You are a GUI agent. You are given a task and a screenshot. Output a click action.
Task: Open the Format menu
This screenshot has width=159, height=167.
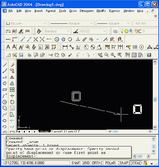51,11
